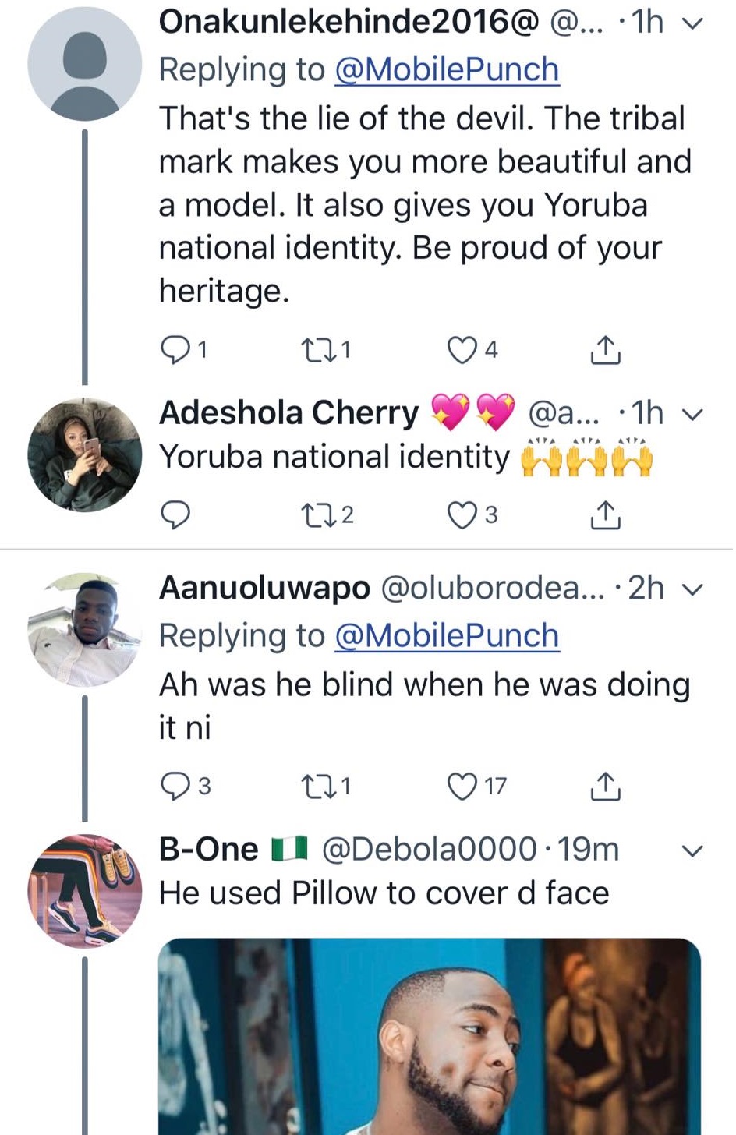Expand the chevron menu on B-One's tweet
Screen dimensions: 736x1135
click(692, 850)
